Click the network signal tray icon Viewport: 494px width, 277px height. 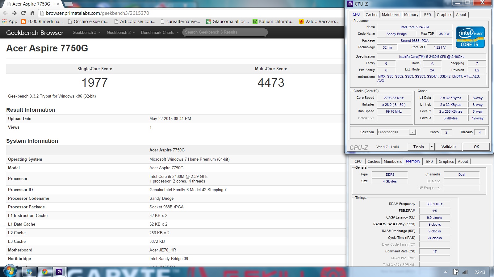coord(465,272)
